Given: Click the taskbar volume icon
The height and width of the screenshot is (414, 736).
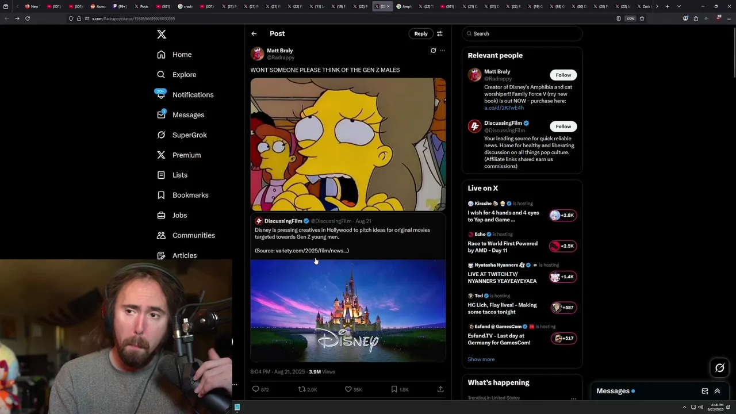Looking at the screenshot, I should coord(700,407).
